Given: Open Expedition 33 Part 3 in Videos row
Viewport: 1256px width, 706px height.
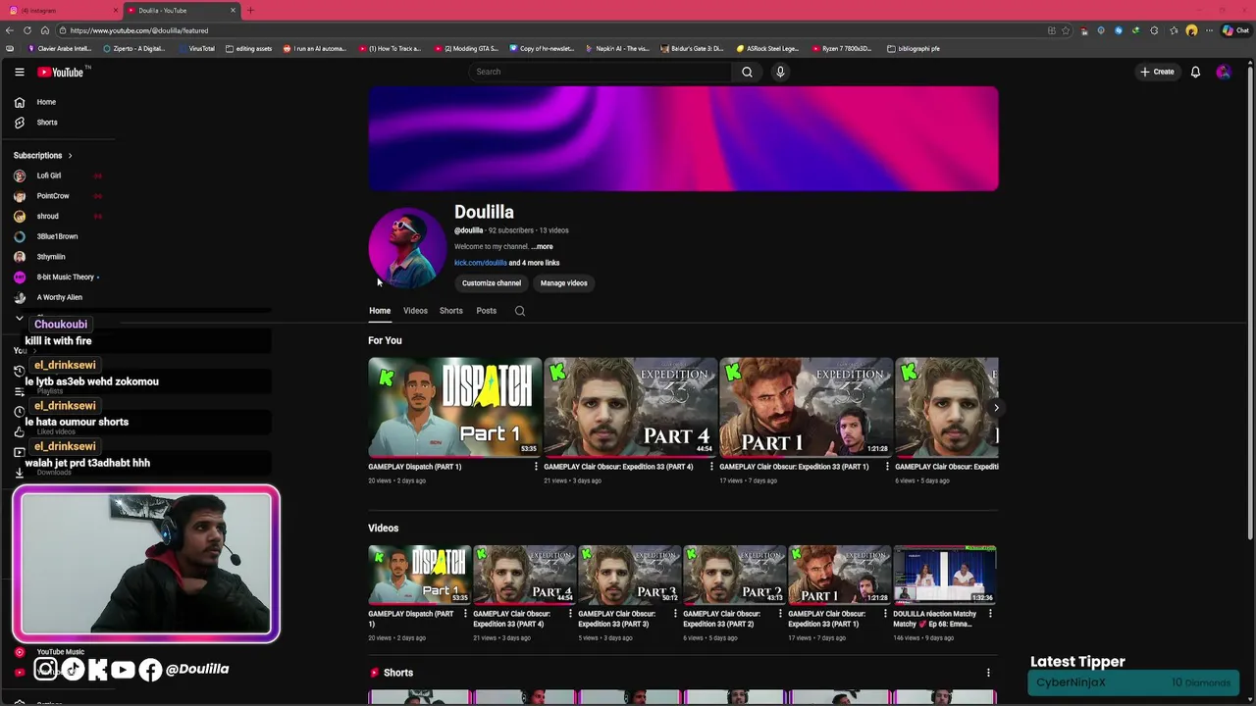Looking at the screenshot, I should [x=630, y=575].
